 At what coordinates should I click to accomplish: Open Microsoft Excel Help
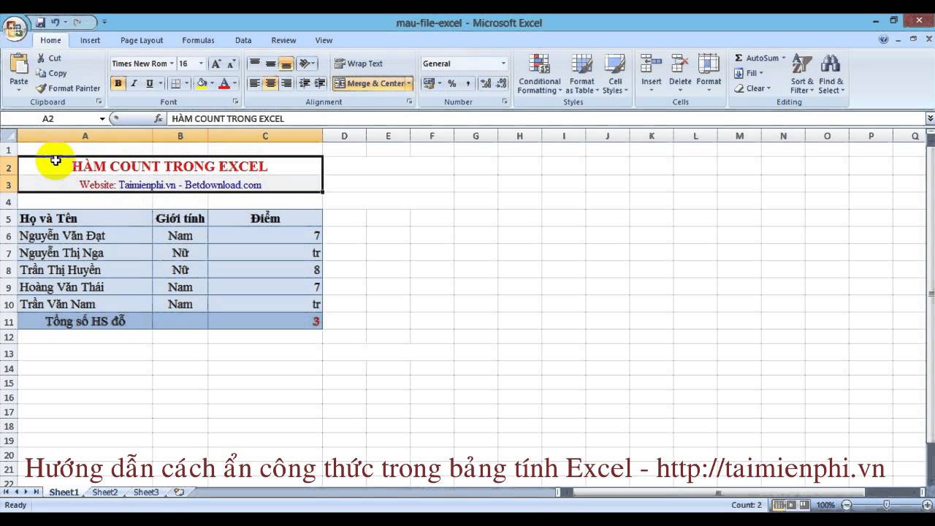coord(884,40)
